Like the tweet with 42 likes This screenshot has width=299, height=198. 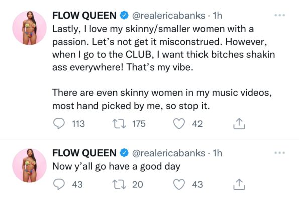pyautogui.click(x=179, y=124)
